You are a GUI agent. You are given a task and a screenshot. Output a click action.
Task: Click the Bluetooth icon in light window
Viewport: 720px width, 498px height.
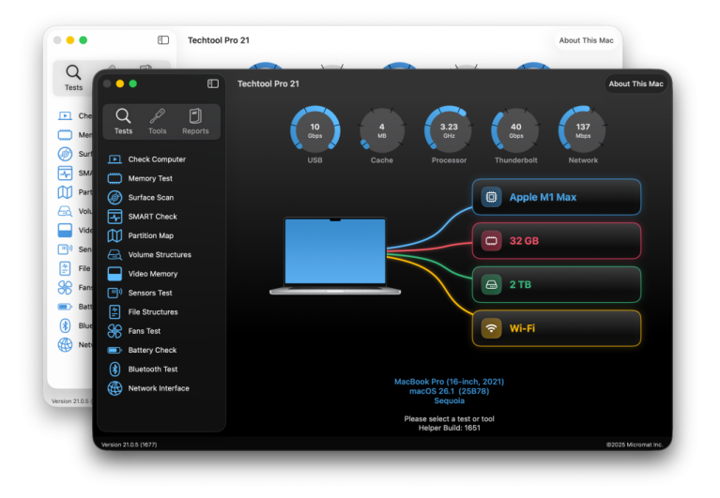[x=65, y=325]
